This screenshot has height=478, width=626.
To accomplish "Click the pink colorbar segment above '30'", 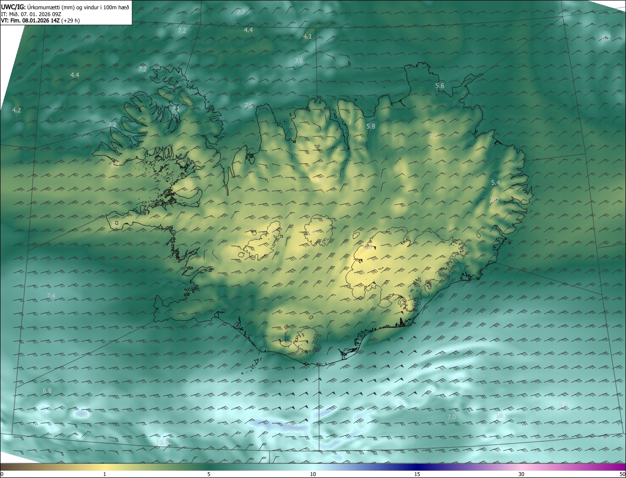I will [x=521, y=467].
